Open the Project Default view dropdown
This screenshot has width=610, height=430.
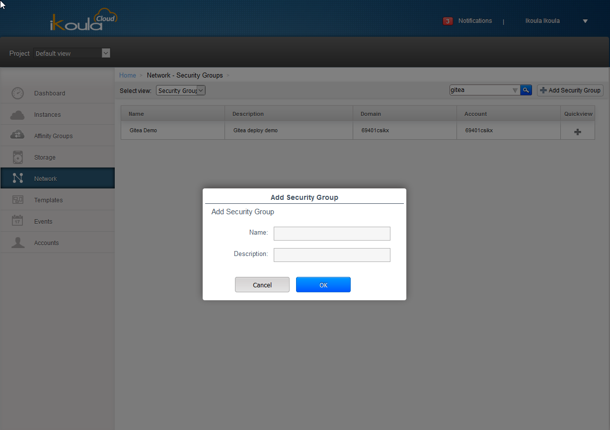pyautogui.click(x=72, y=53)
